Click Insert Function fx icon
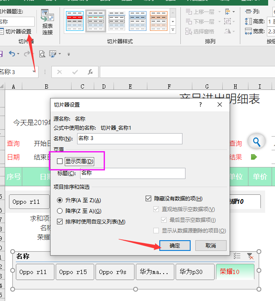The image size is (275, 301). pyautogui.click(x=90, y=72)
